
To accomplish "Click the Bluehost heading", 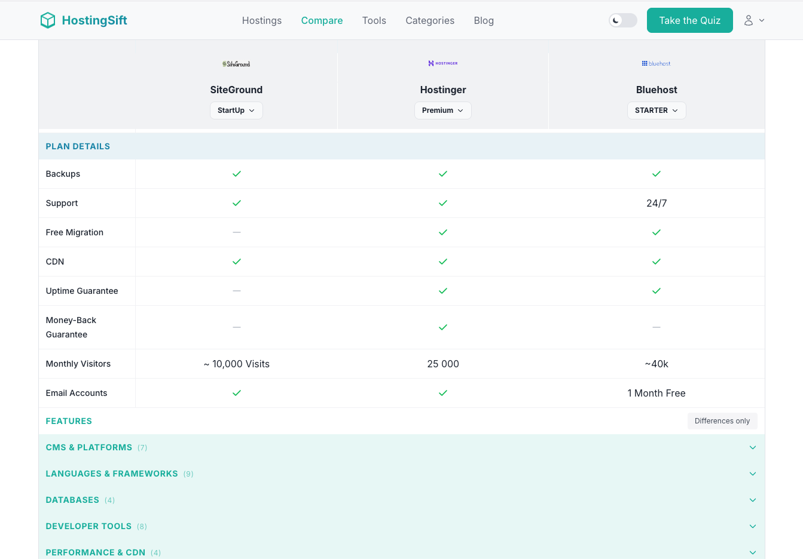I will coord(657,90).
